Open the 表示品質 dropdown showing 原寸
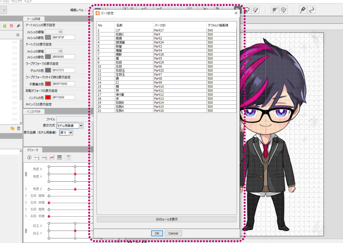The height and width of the screenshot is (243, 343). point(71,133)
